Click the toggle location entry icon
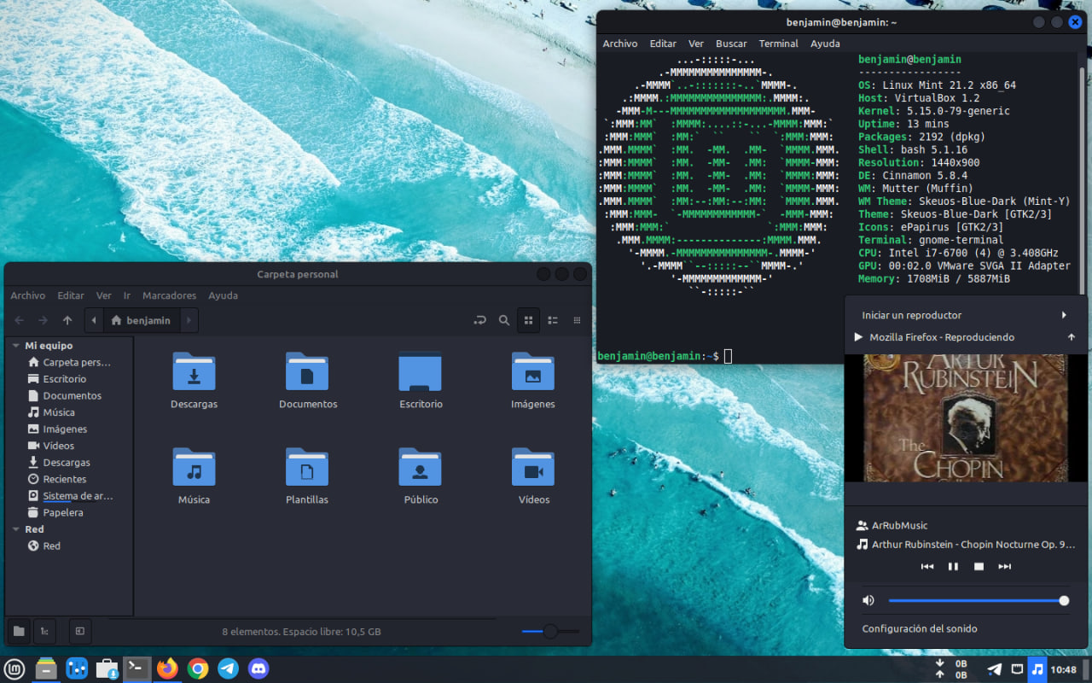Image resolution: width=1092 pixels, height=683 pixels. 479,320
